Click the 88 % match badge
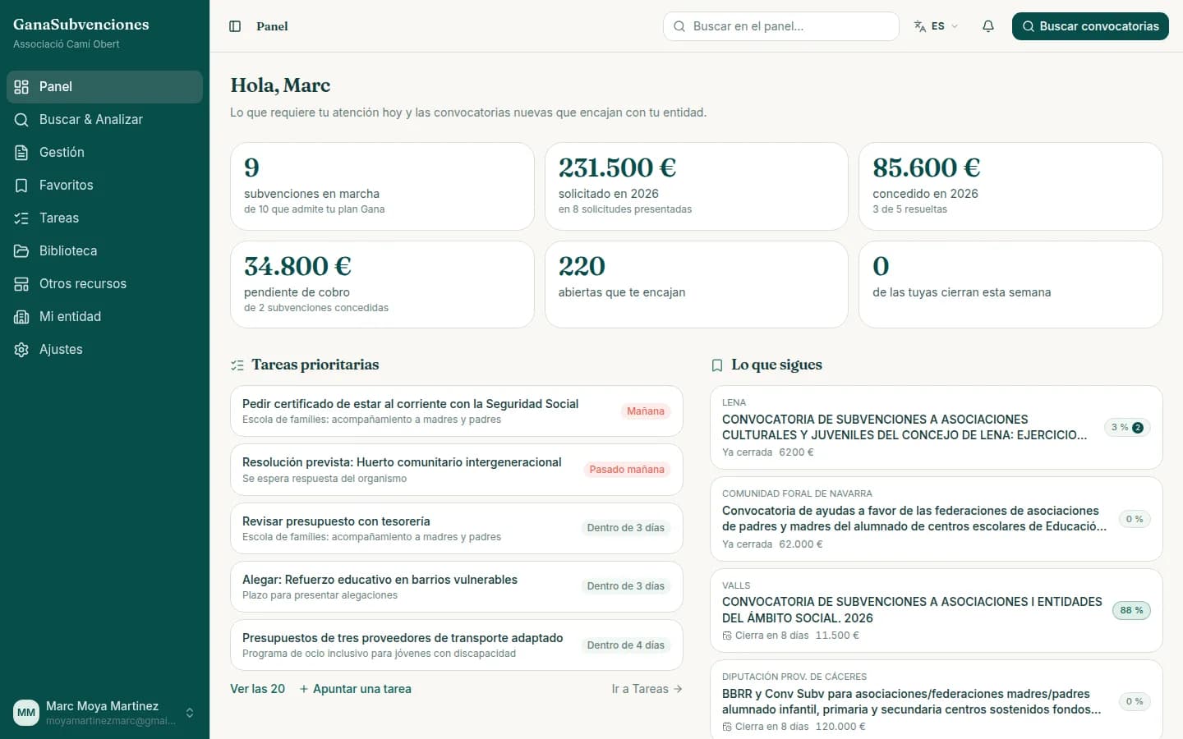Viewport: 1183px width, 739px height. pyautogui.click(x=1131, y=611)
